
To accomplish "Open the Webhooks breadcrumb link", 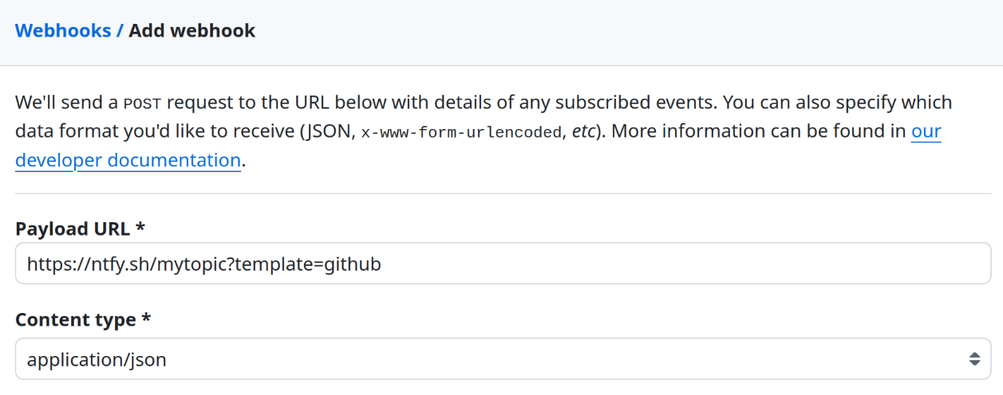I will coord(63,31).
